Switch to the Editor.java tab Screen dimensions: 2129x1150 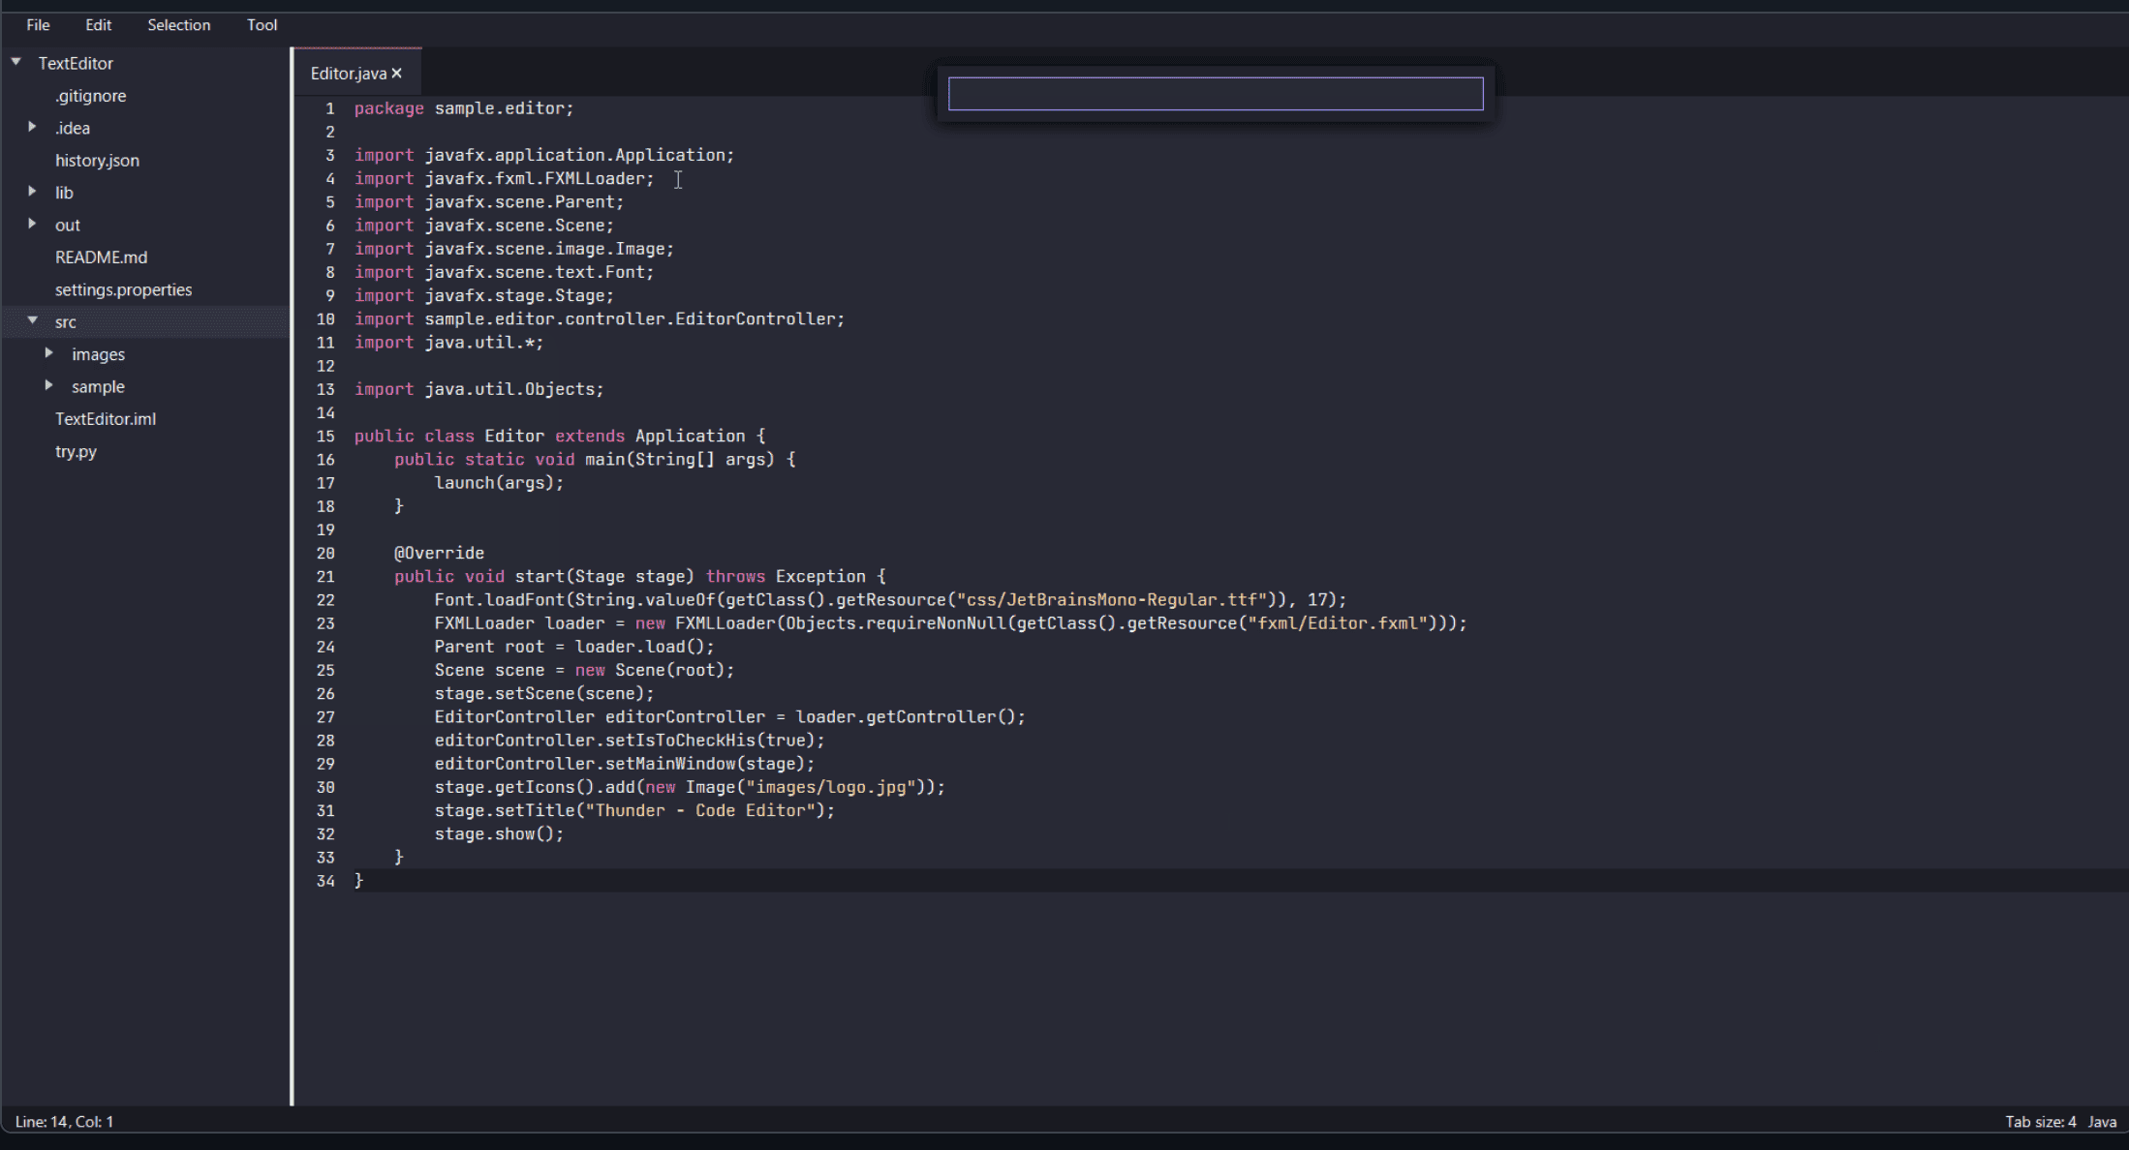coord(349,73)
